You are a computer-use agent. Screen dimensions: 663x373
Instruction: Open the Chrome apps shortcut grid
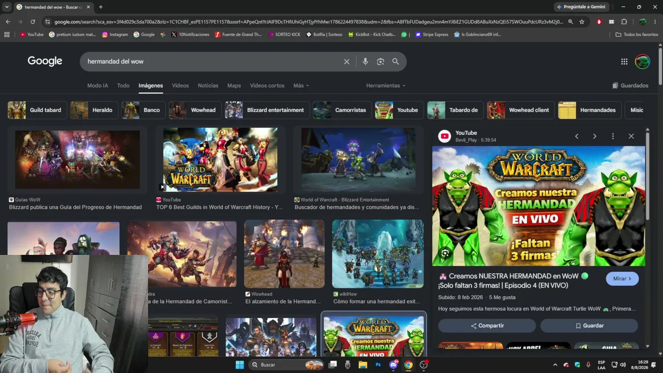click(7, 35)
